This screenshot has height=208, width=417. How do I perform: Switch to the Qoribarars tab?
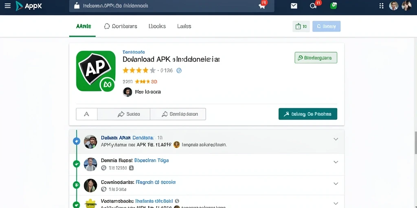click(121, 26)
